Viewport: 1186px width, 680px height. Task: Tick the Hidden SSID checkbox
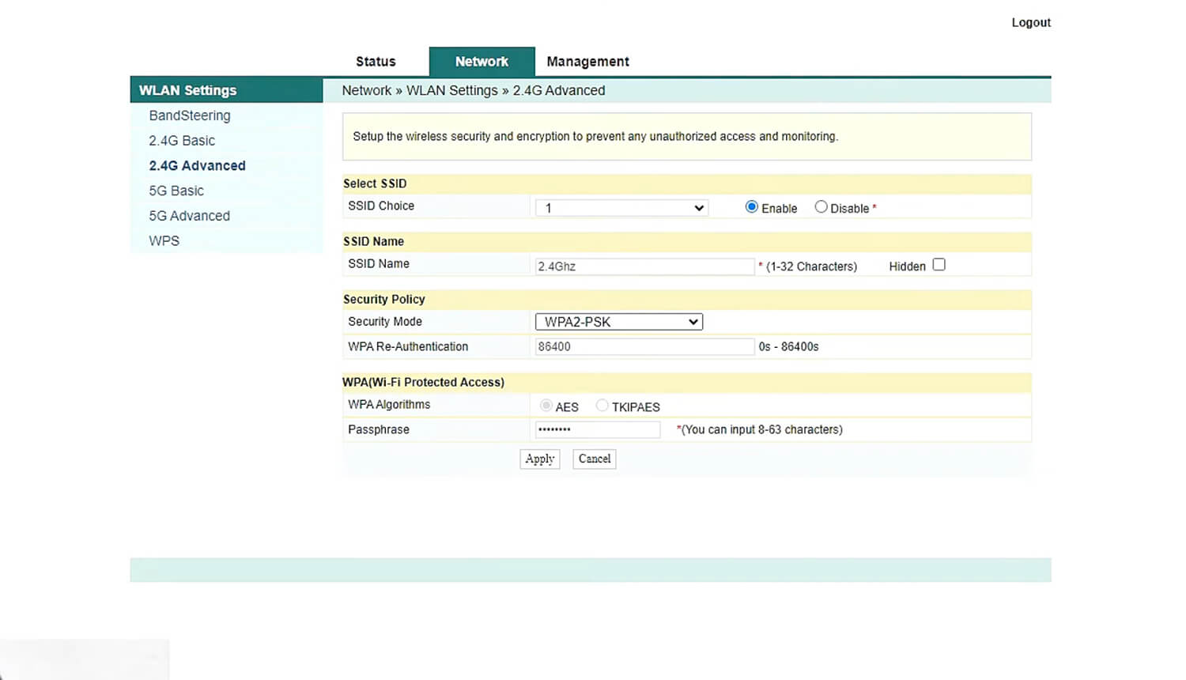939,265
